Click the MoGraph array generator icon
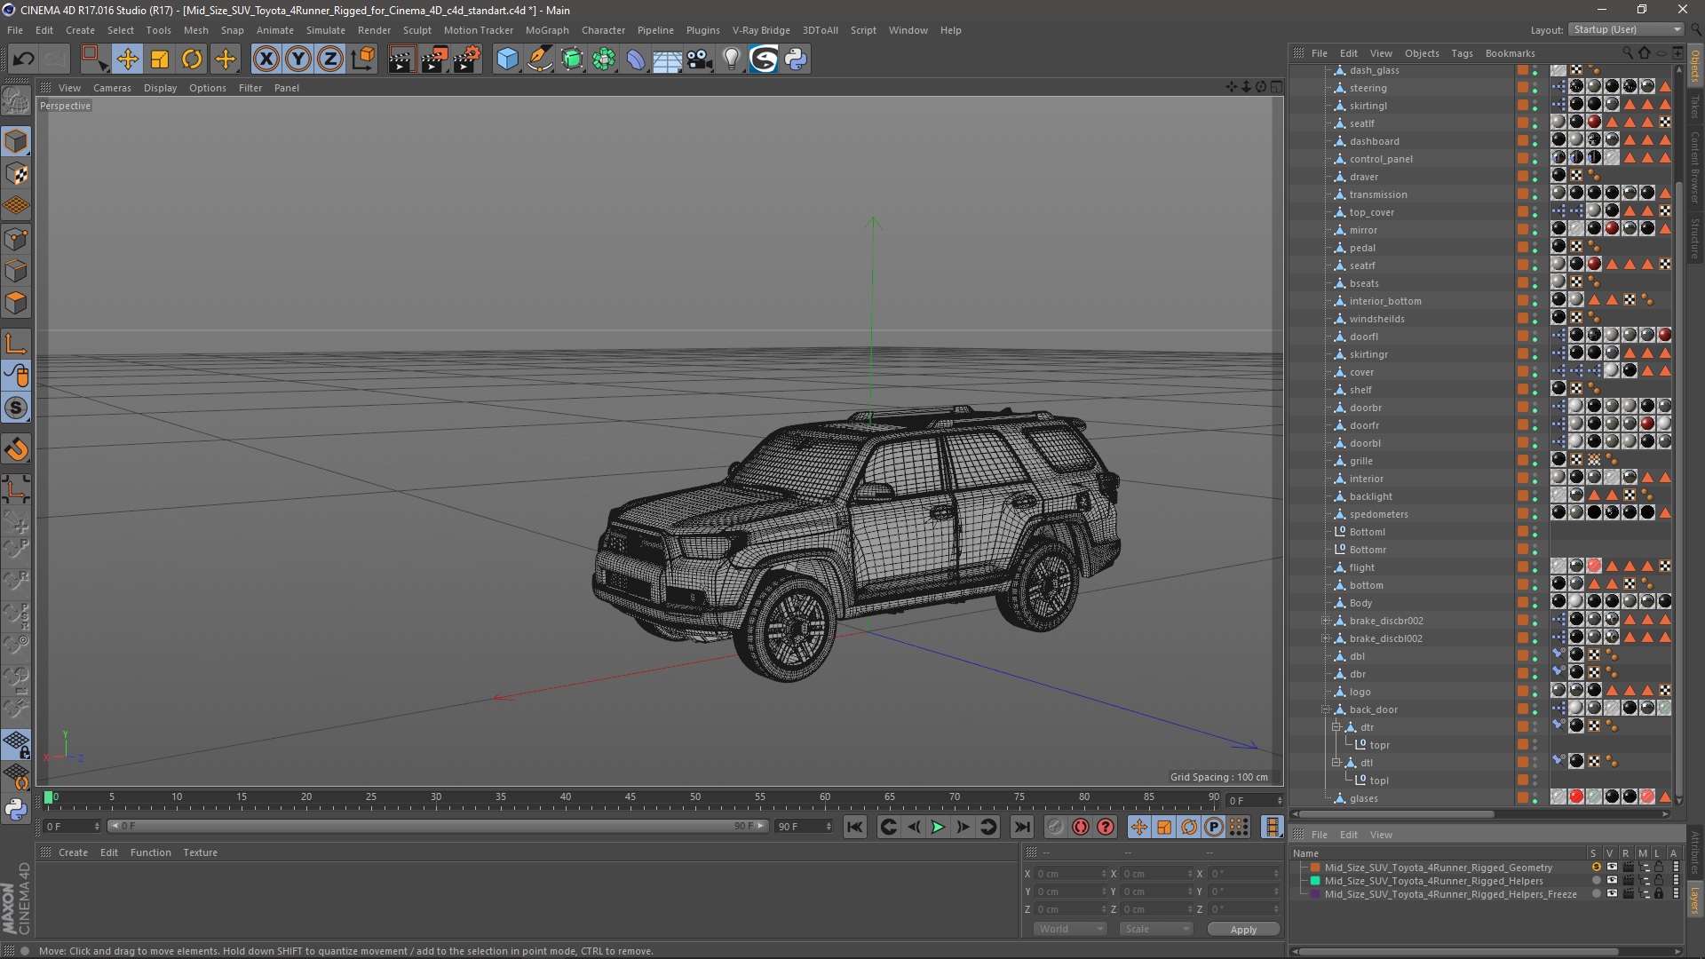 (604, 59)
